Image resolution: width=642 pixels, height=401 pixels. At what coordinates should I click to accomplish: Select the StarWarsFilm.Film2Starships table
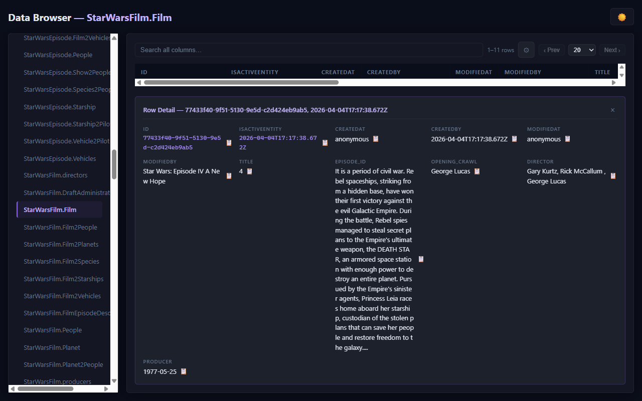click(63, 279)
